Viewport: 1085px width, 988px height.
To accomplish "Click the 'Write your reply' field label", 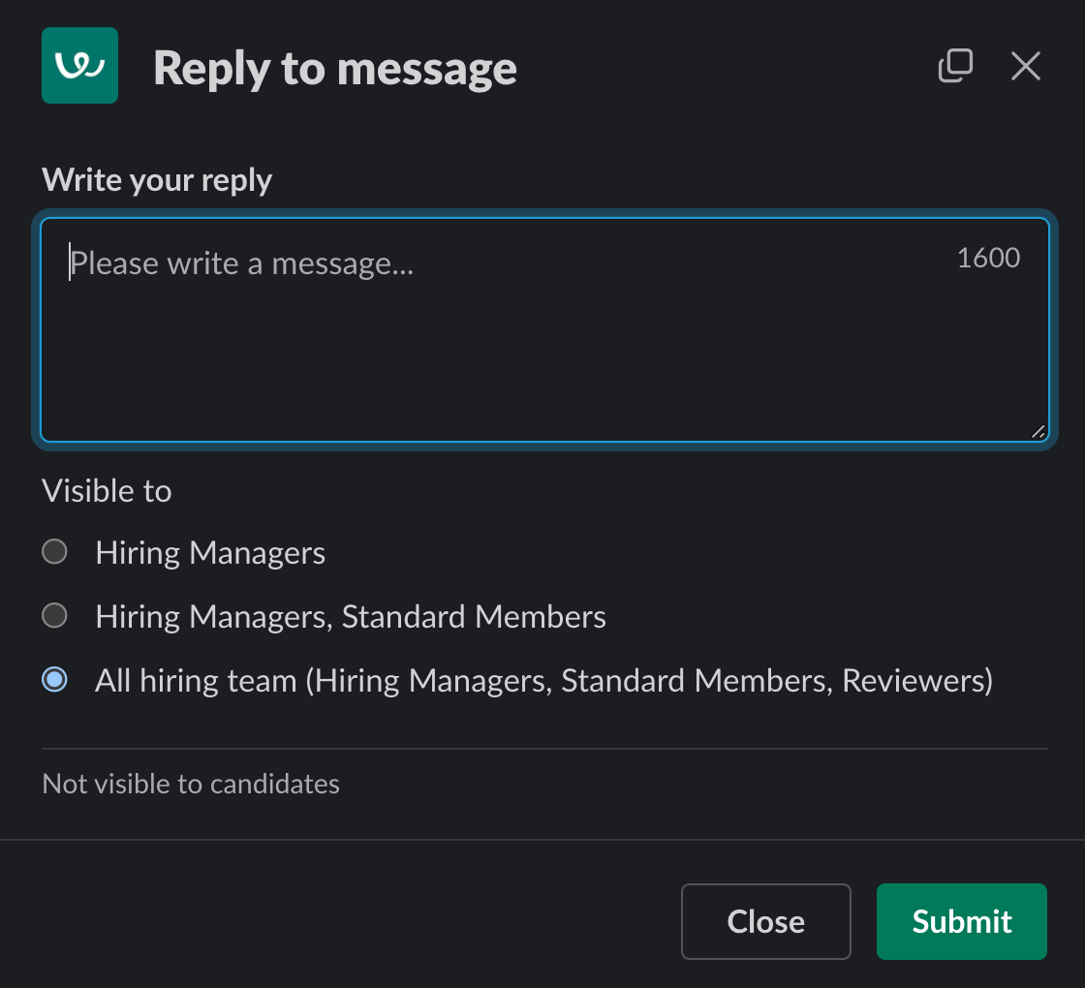I will (157, 180).
